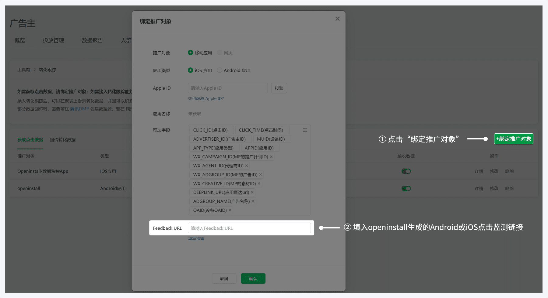
Task: Focus the Apple ID input field
Action: (228, 88)
